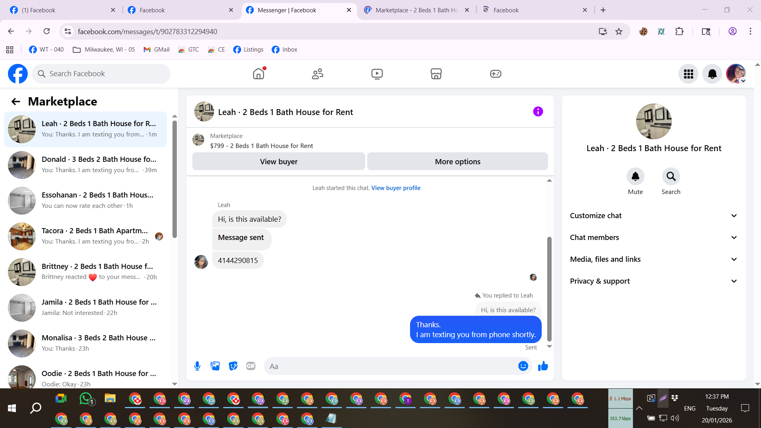Expand Privacy & support section

[654, 281]
